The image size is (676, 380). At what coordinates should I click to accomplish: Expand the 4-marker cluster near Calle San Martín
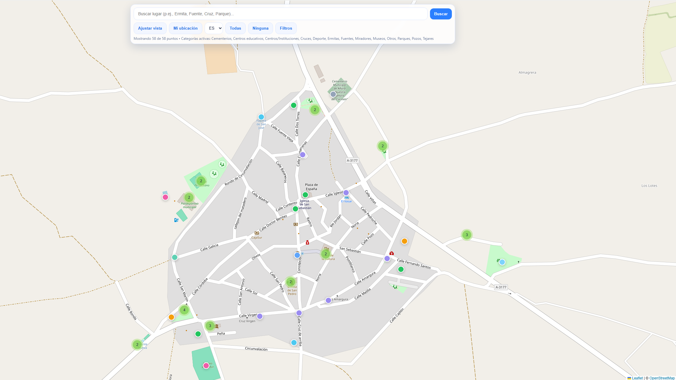(184, 310)
